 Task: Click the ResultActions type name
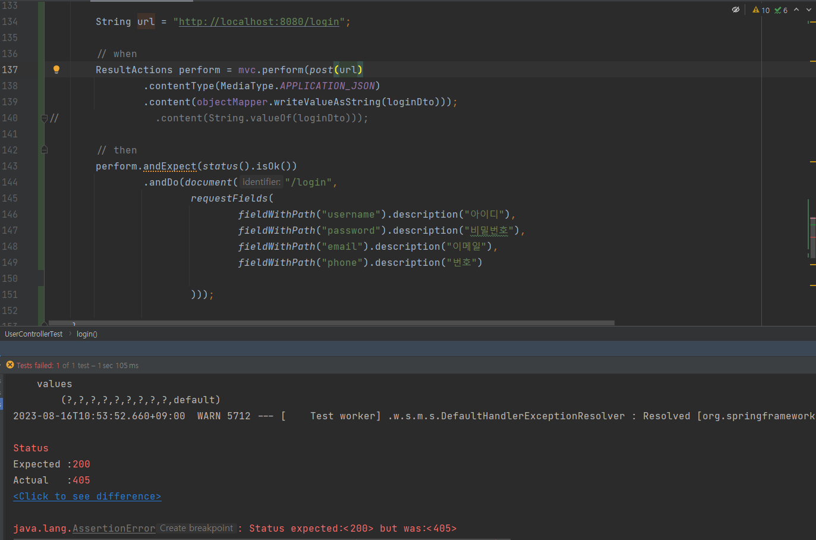[x=134, y=70]
